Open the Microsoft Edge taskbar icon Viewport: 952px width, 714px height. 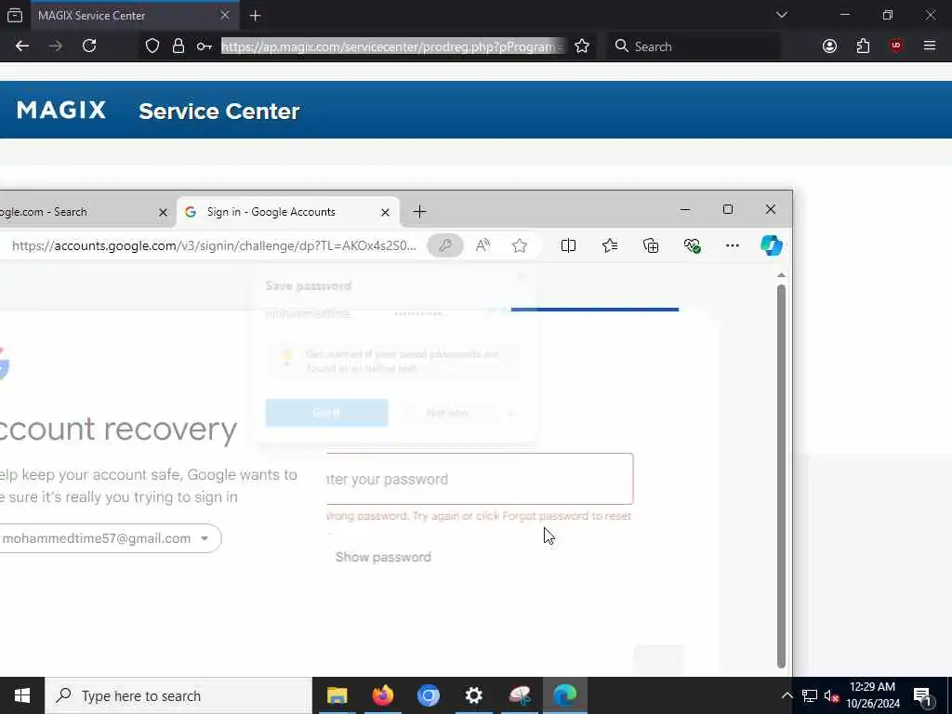pyautogui.click(x=564, y=695)
